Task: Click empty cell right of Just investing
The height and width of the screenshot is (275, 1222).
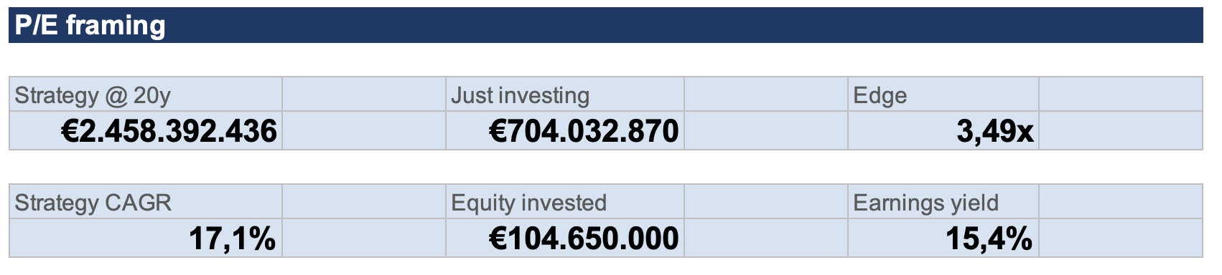Action: coord(766,95)
